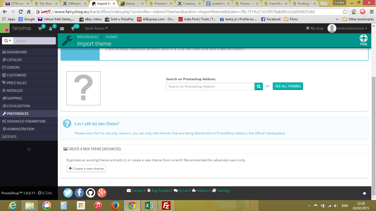
Task: Show more bookmarks with the chevron
Action: (x=337, y=19)
